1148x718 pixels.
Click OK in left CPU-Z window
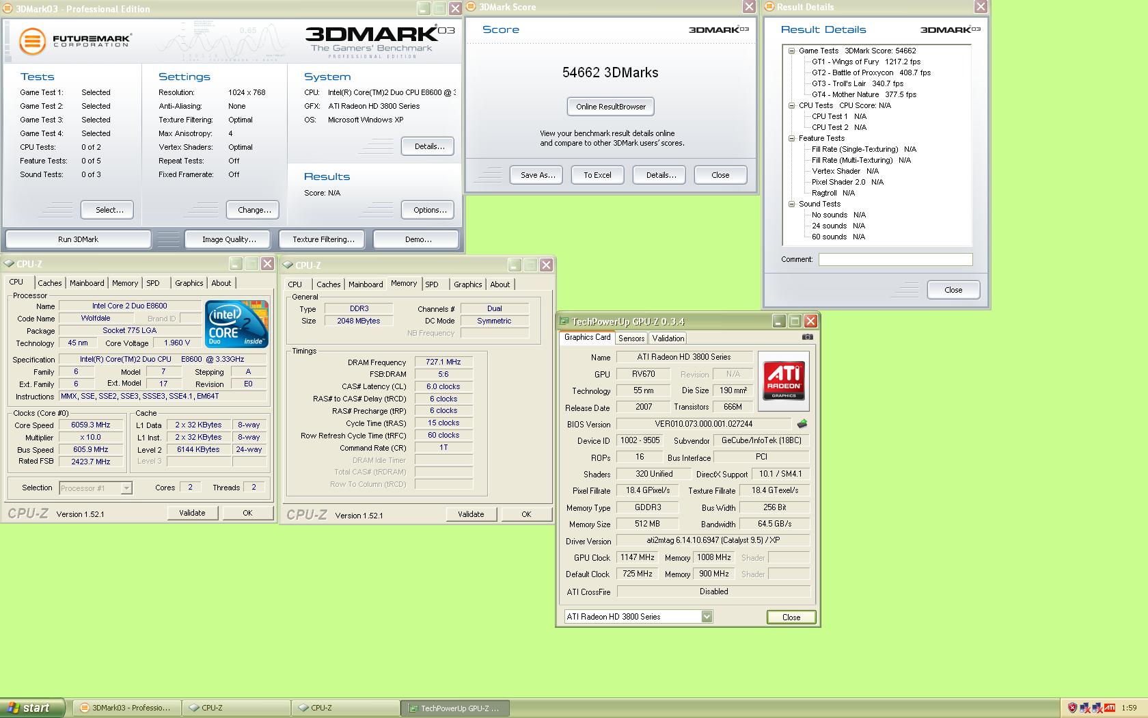click(x=247, y=513)
